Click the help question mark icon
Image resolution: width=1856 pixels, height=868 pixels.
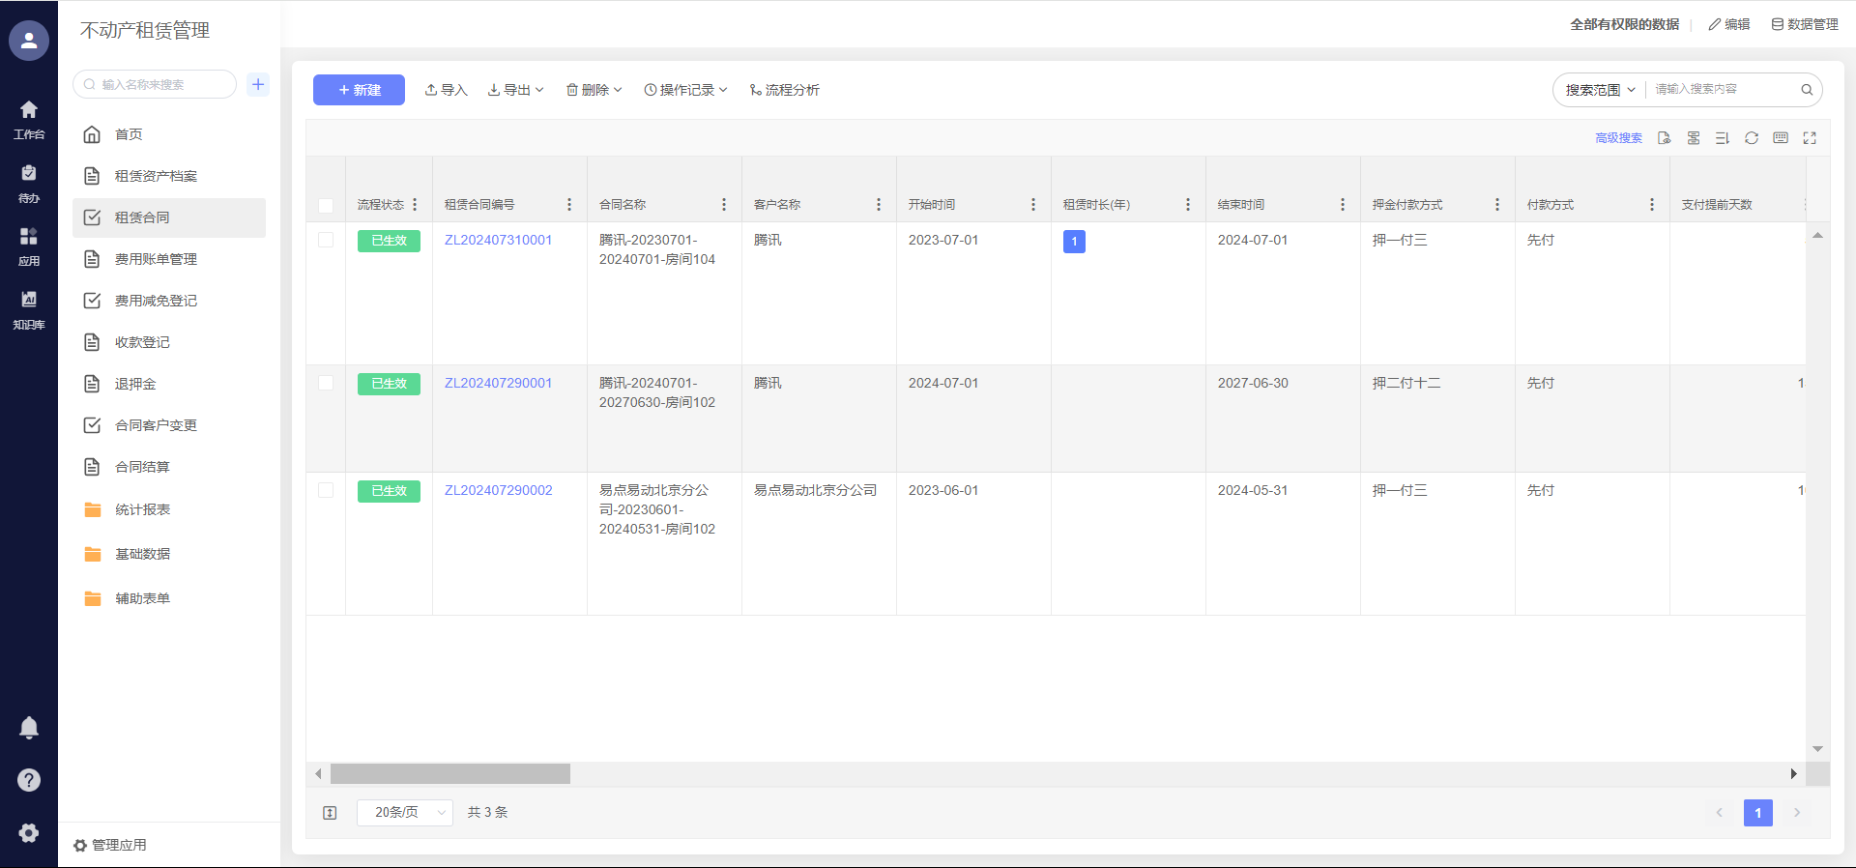(29, 780)
